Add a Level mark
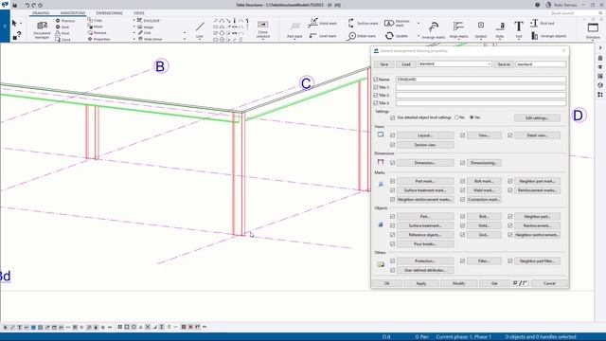The image size is (606, 341). click(322, 36)
